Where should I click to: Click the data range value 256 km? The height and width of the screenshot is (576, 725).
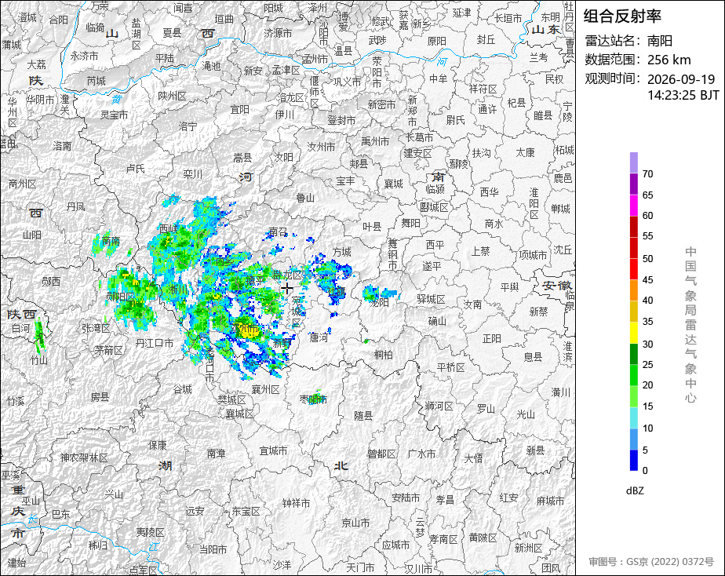tap(669, 60)
